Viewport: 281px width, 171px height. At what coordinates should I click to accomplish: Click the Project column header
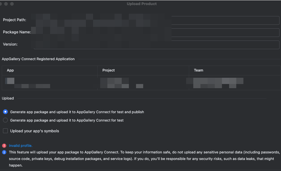[143, 70]
